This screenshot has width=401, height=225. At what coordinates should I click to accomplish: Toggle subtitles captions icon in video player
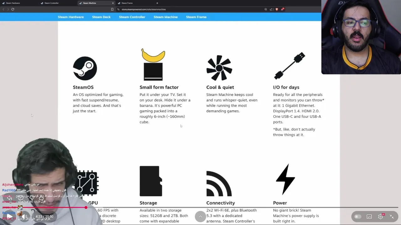pos(369,217)
